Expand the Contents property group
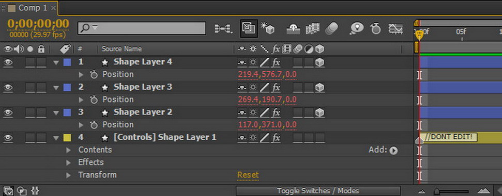Image resolution: width=502 pixels, height=196 pixels. 68,150
